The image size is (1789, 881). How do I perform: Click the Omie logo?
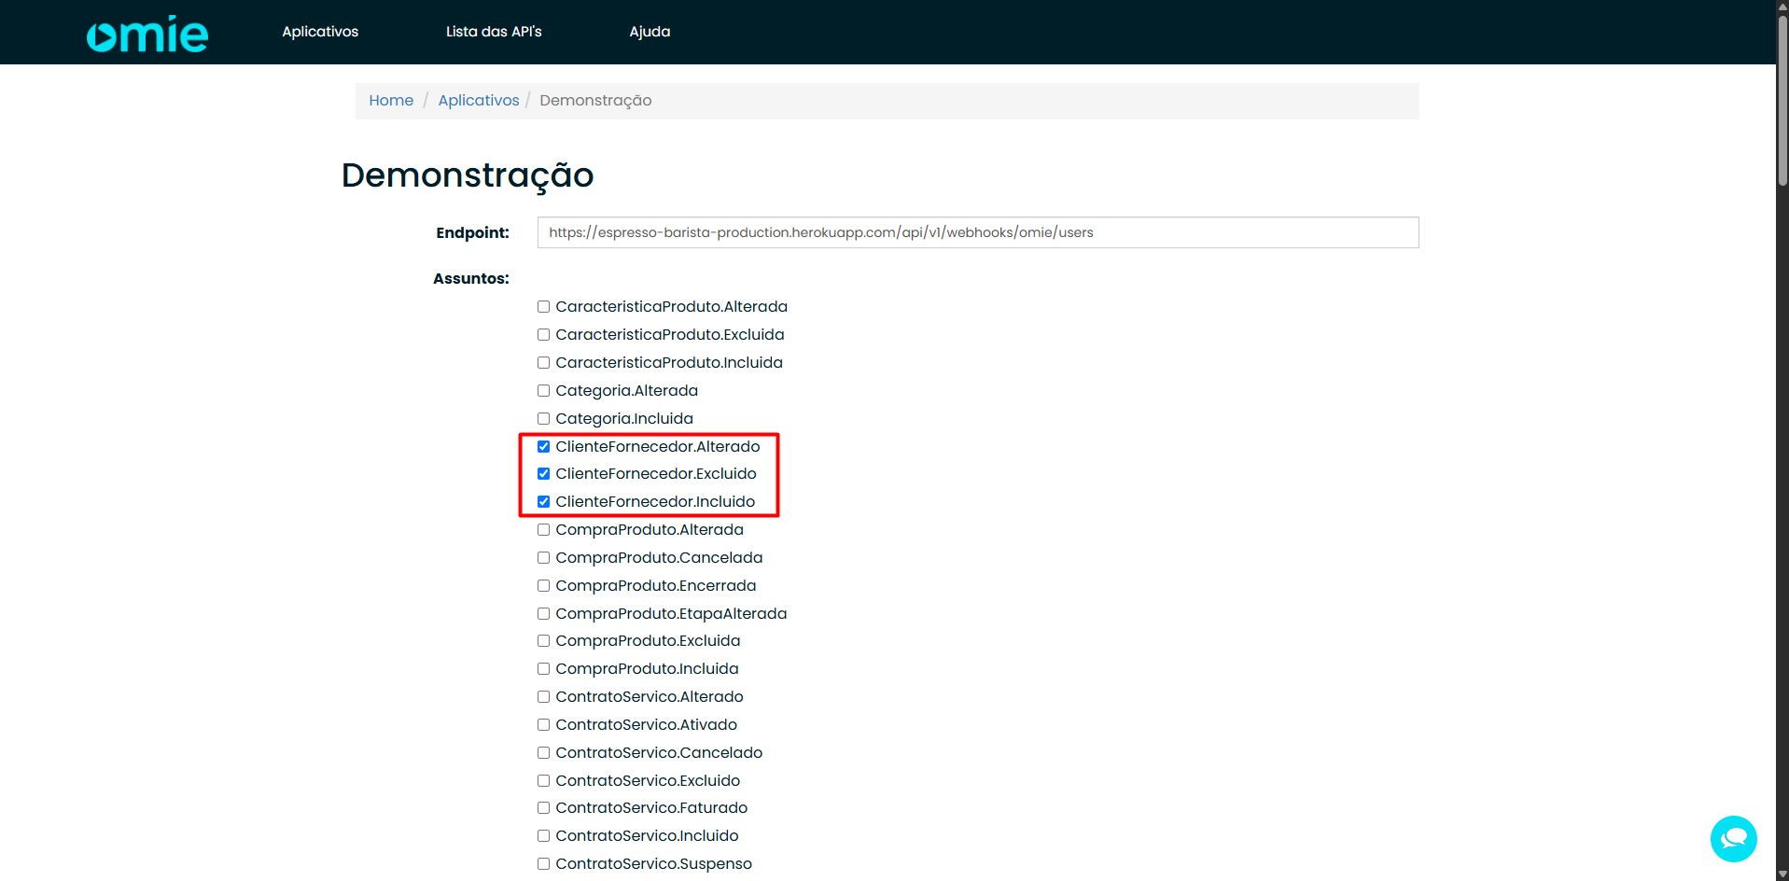click(x=147, y=34)
